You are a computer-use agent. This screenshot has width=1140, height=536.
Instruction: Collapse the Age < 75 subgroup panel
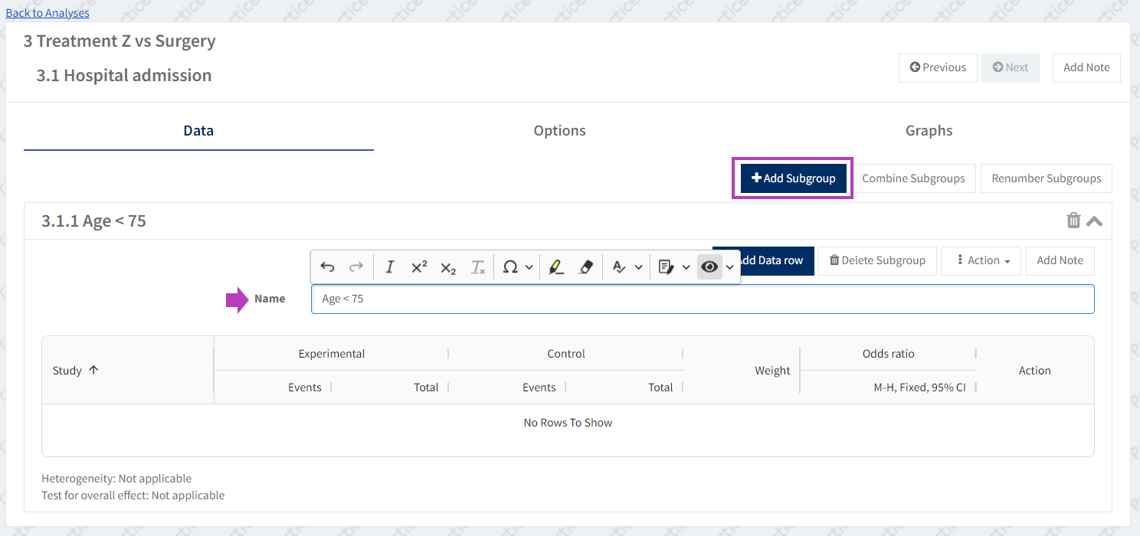[x=1095, y=221]
